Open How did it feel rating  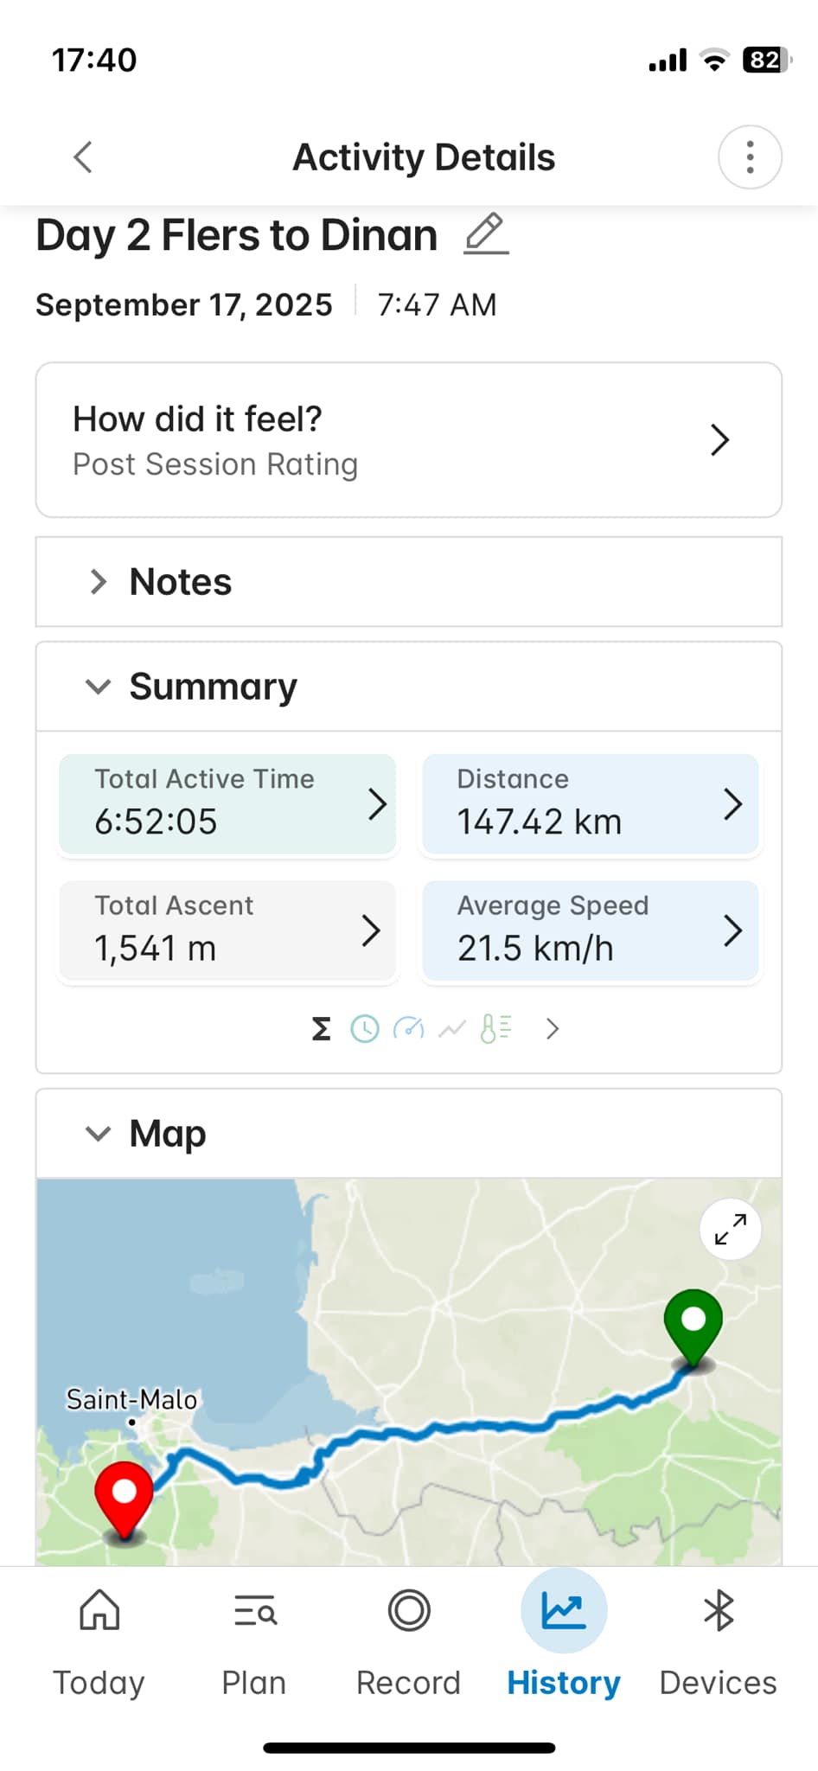[x=408, y=440]
